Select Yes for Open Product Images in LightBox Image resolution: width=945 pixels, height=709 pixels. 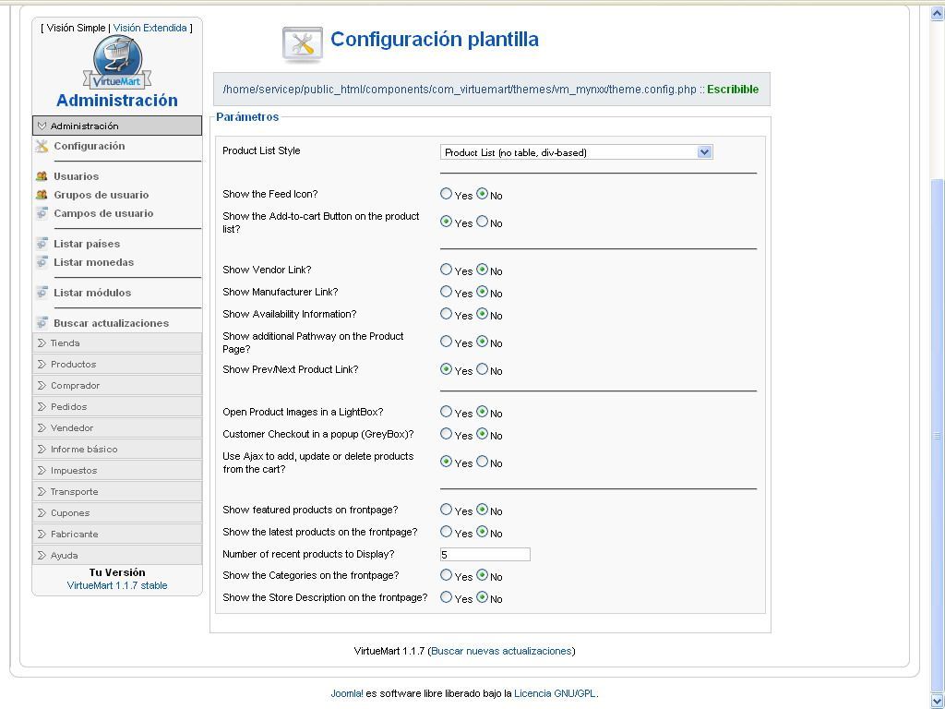(x=446, y=411)
